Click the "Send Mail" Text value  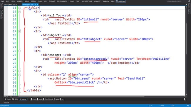[x=135, y=79]
